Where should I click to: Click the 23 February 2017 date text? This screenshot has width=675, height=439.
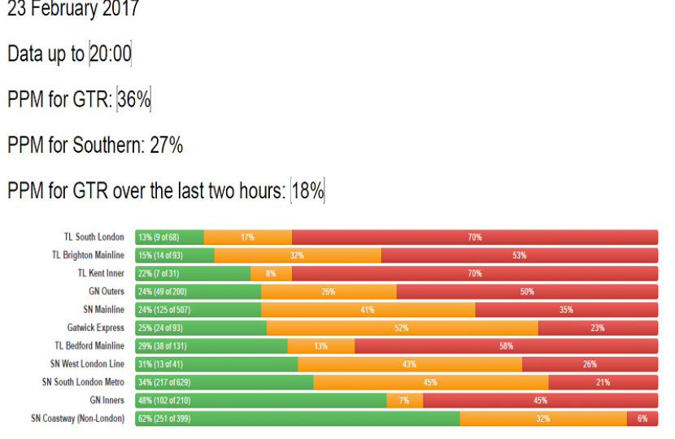pyautogui.click(x=73, y=10)
